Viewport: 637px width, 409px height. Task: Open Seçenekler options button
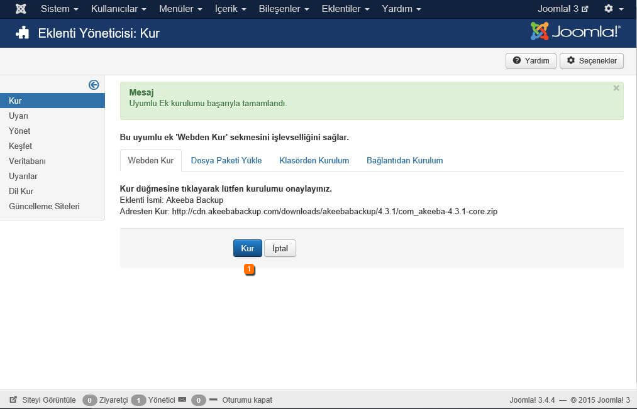coord(591,61)
